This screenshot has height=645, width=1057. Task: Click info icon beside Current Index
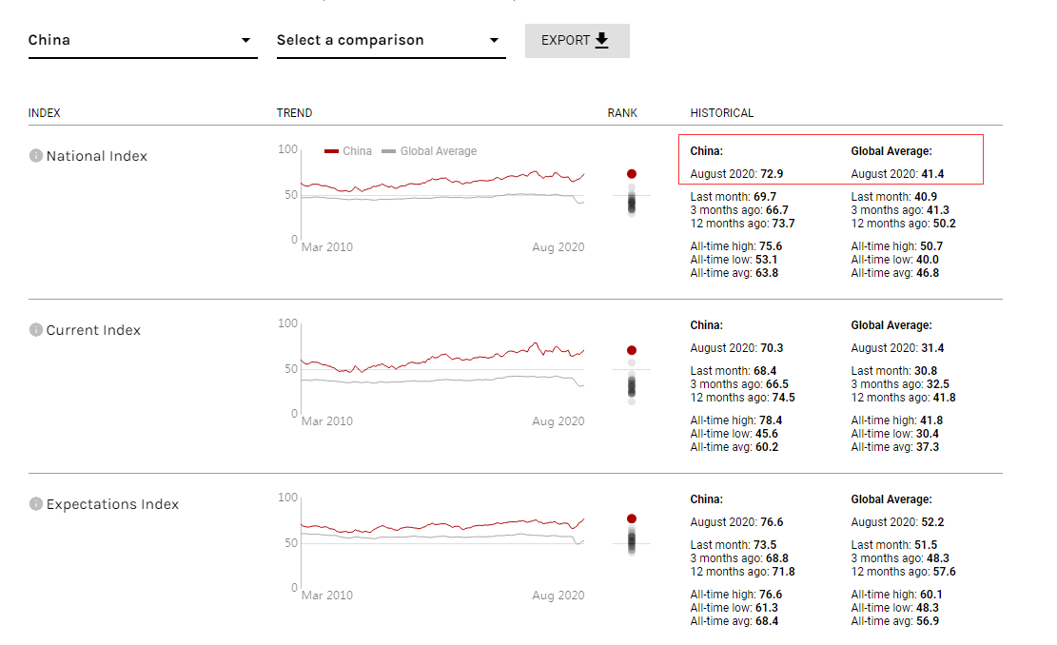36,330
